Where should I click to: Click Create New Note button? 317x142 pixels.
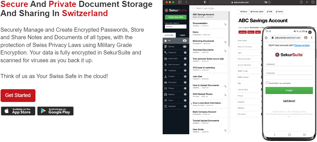pos(176,17)
